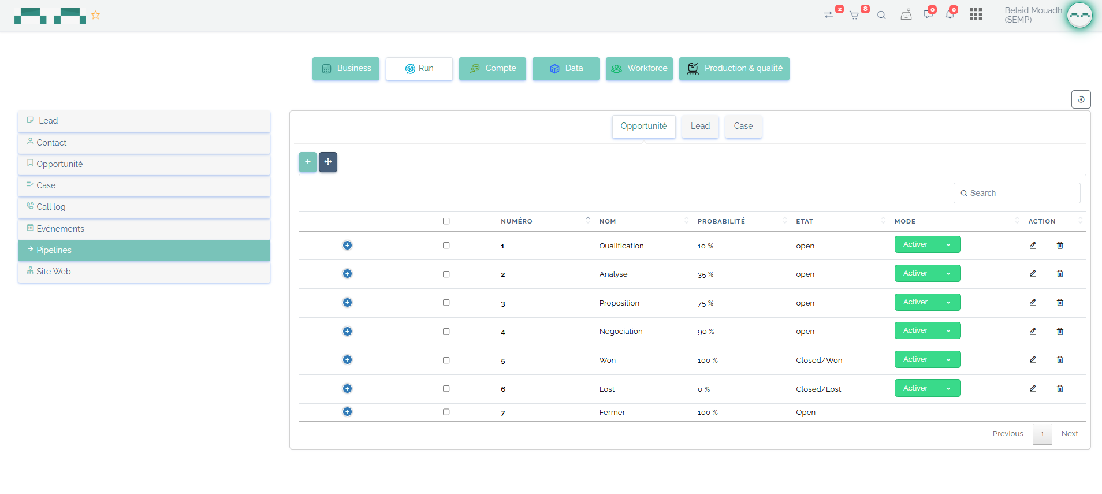The height and width of the screenshot is (494, 1102).
Task: Check the Qualification row checkbox
Action: coord(446,246)
